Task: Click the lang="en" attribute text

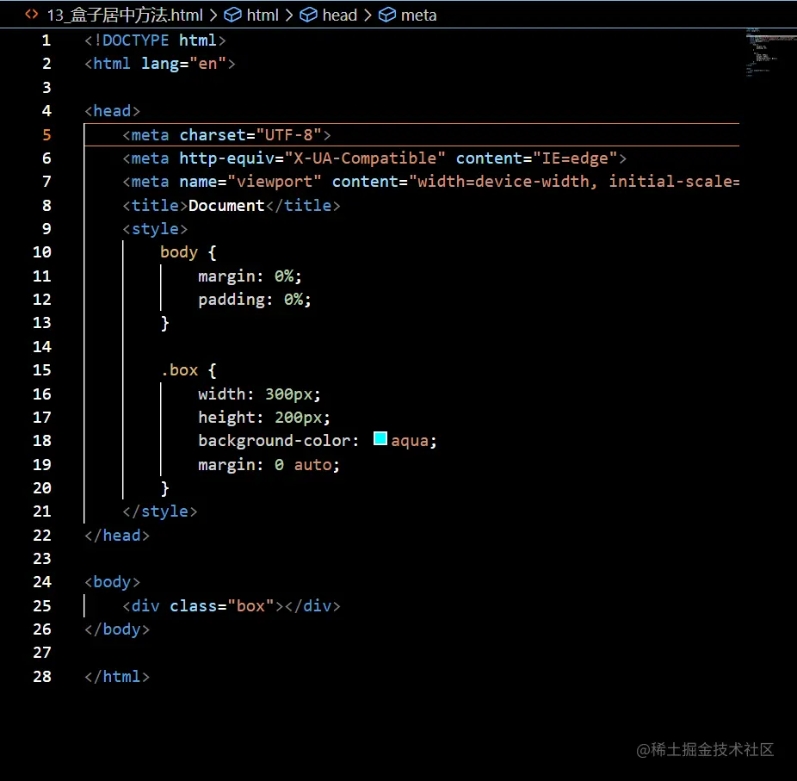Action: coord(183,64)
